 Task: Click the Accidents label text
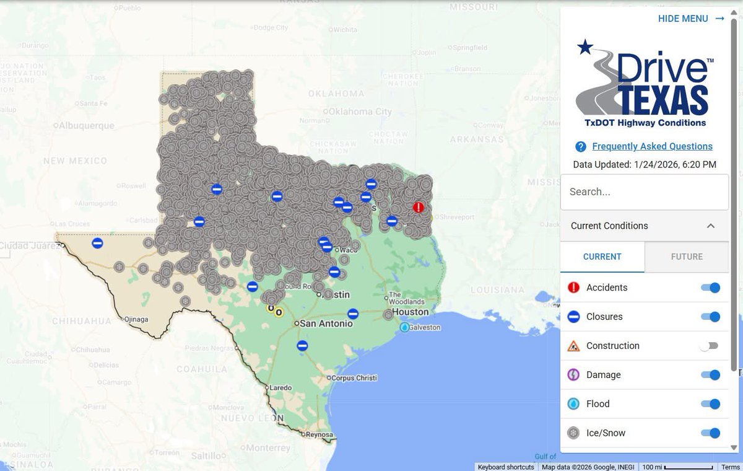pyautogui.click(x=607, y=288)
